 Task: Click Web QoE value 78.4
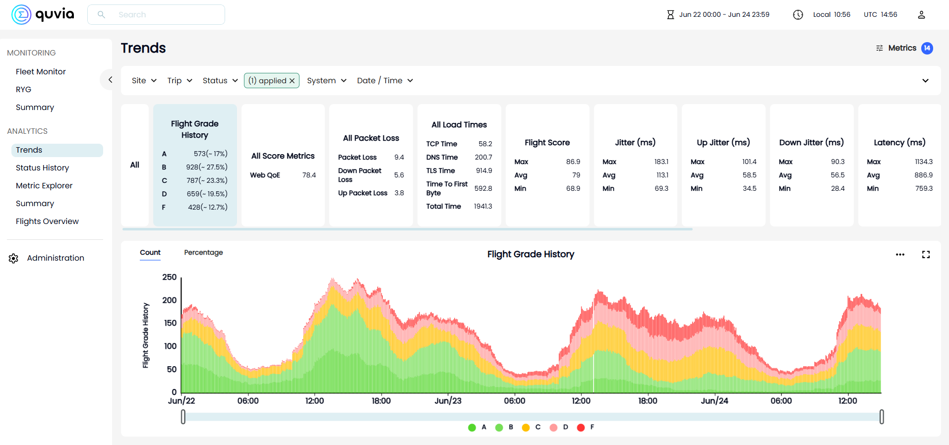click(x=309, y=175)
